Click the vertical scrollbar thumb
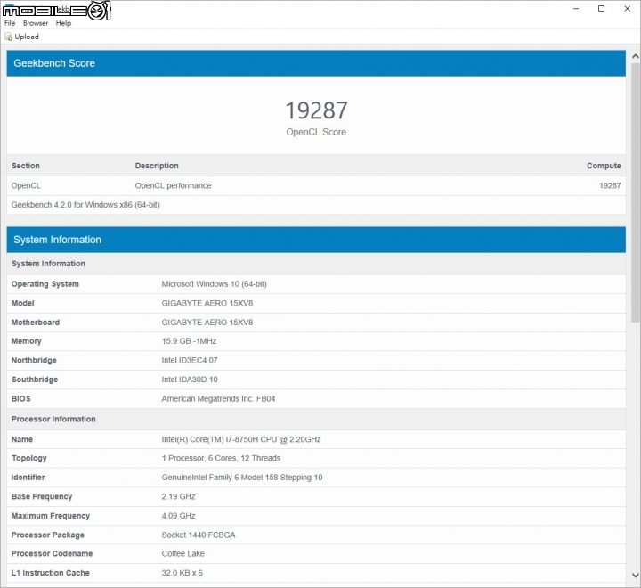The width and height of the screenshot is (641, 588). [636, 192]
